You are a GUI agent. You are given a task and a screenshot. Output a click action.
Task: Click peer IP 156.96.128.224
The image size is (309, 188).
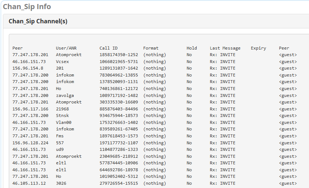point(30,143)
